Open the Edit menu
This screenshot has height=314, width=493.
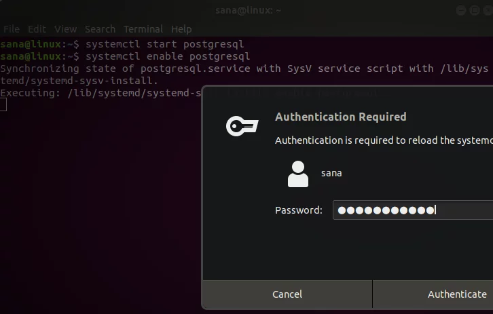[37, 29]
